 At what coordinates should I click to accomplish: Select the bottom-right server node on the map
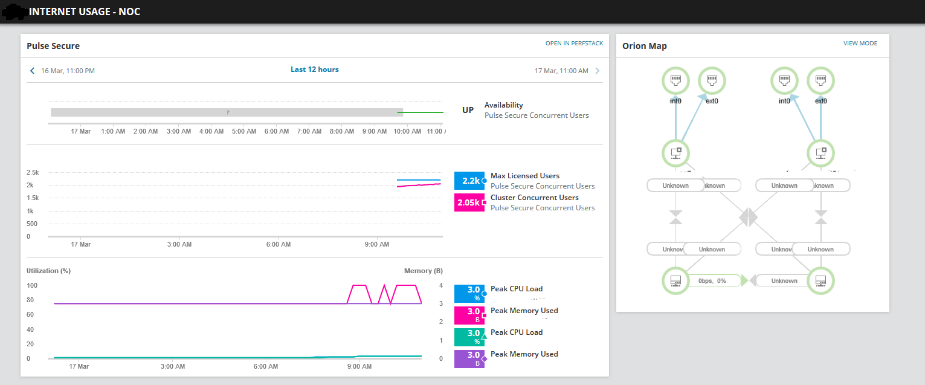click(820, 280)
